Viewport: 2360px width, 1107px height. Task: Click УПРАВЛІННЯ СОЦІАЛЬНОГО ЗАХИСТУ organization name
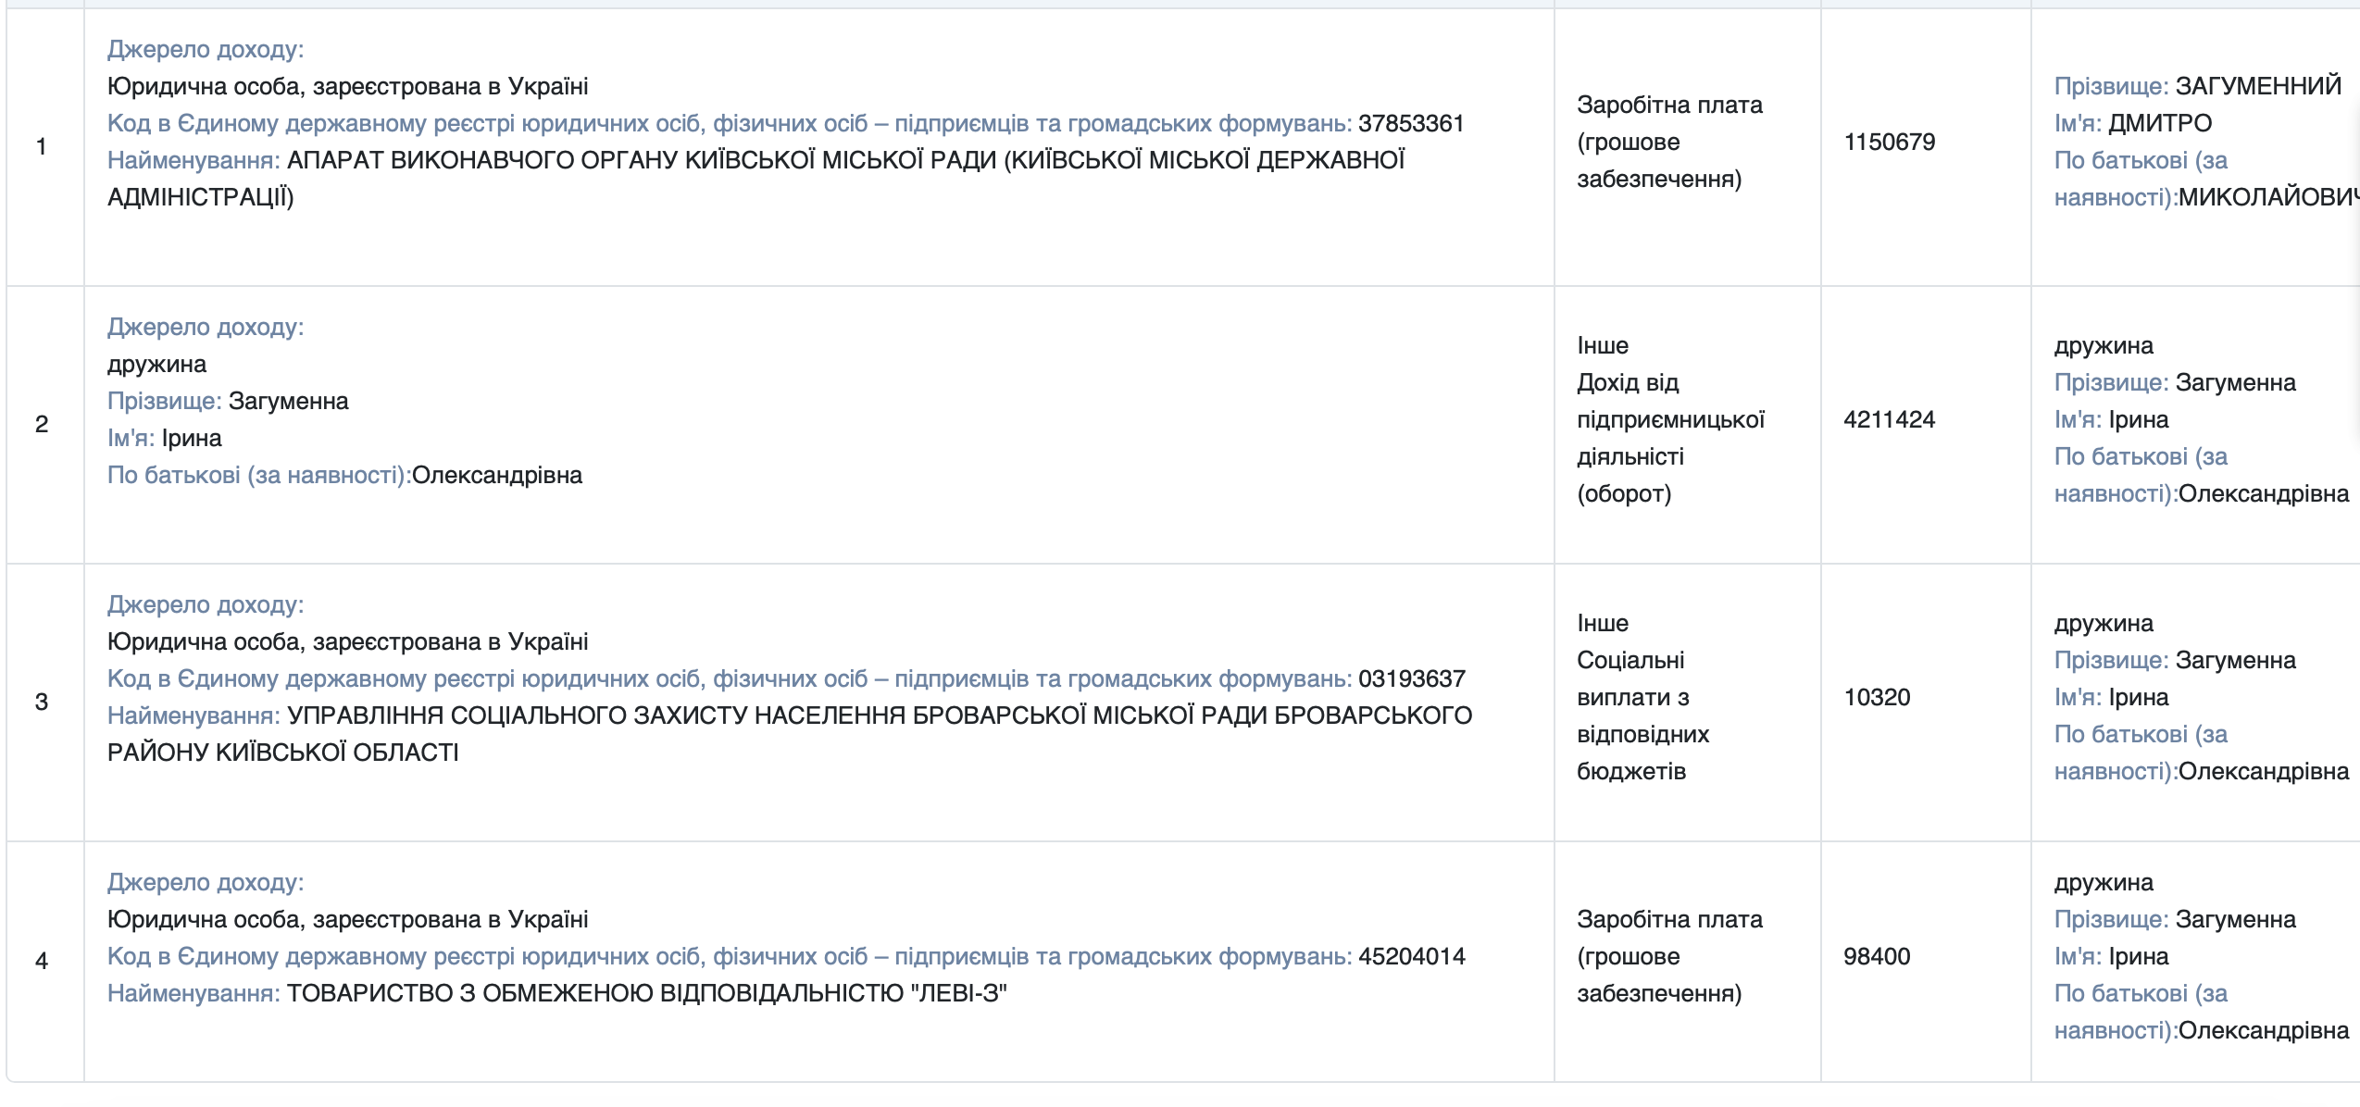[x=789, y=734]
